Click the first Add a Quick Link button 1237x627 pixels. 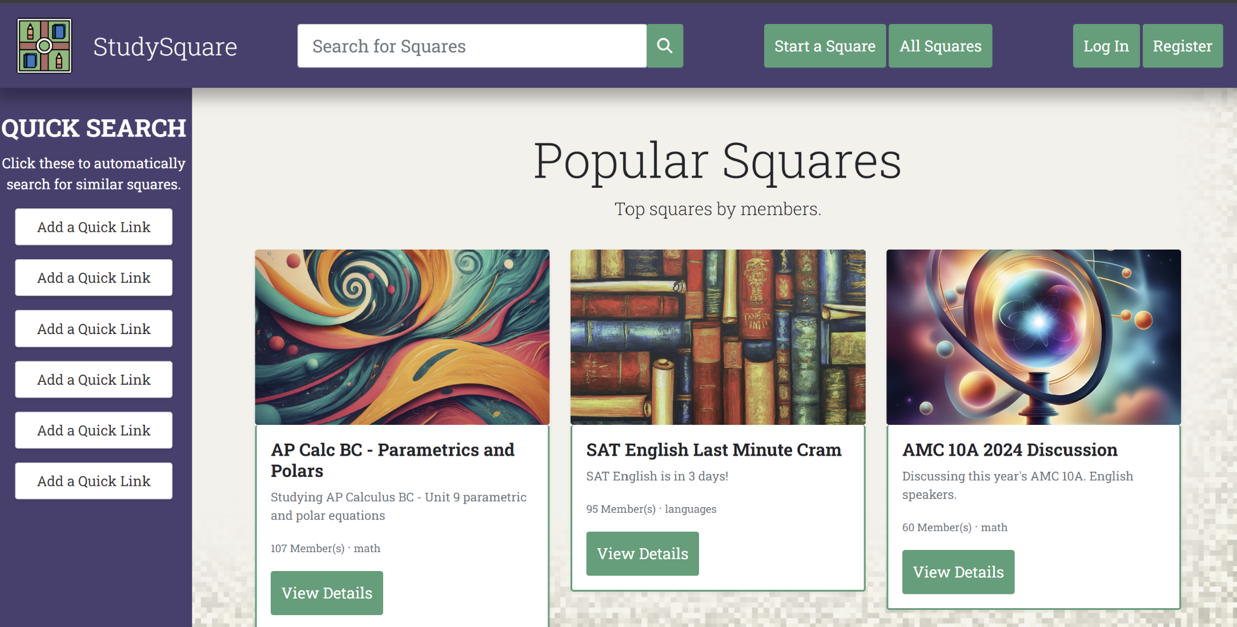pyautogui.click(x=94, y=227)
